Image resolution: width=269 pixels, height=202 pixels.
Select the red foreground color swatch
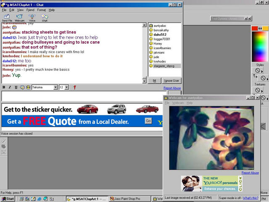(x=255, y=28)
